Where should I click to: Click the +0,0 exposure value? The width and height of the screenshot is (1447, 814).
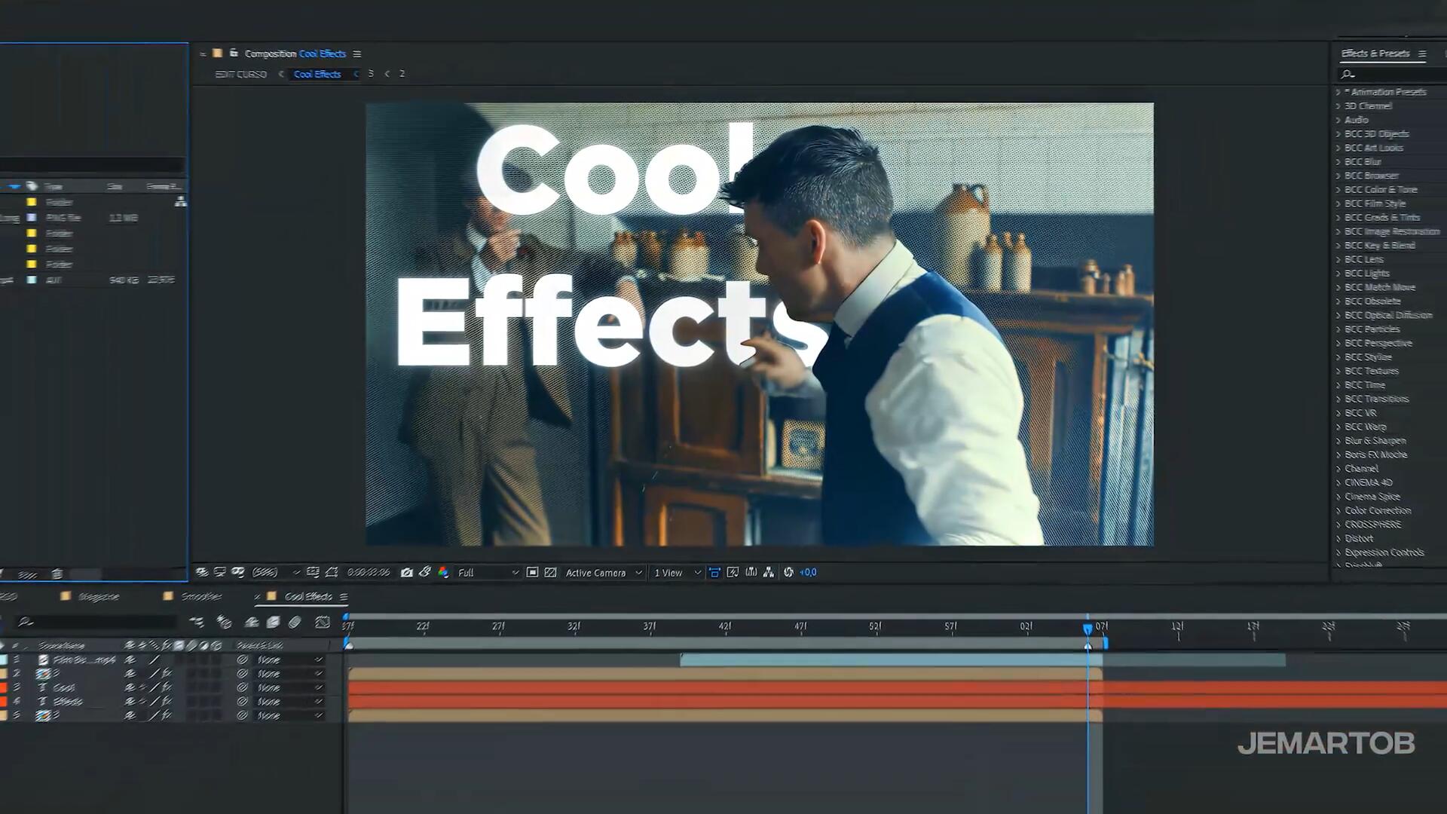point(808,573)
